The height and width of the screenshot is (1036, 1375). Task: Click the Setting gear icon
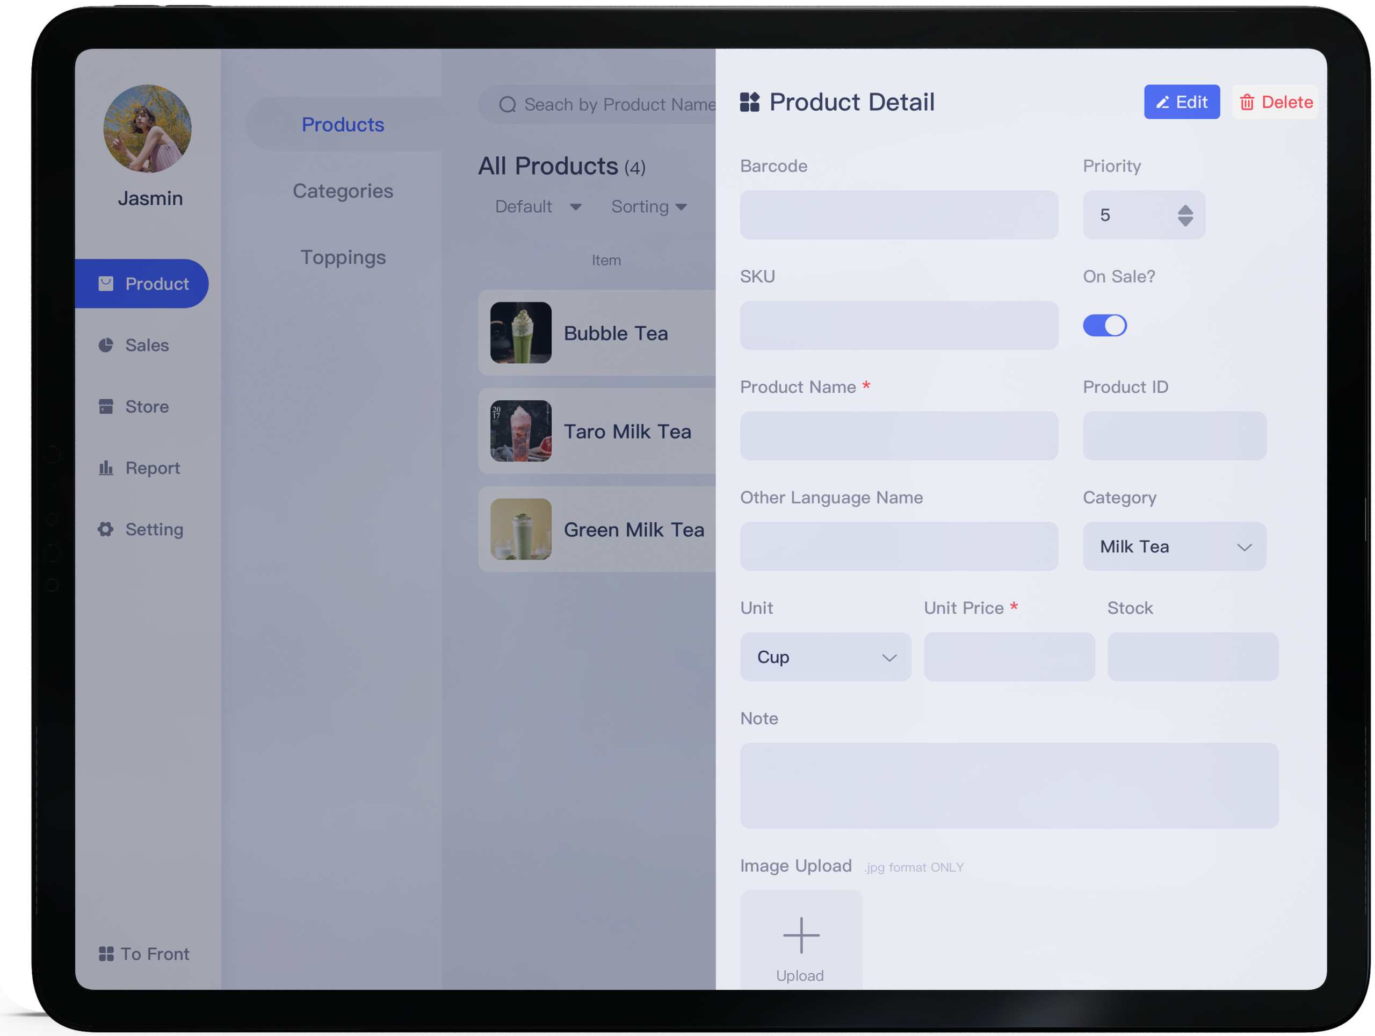pos(106,529)
